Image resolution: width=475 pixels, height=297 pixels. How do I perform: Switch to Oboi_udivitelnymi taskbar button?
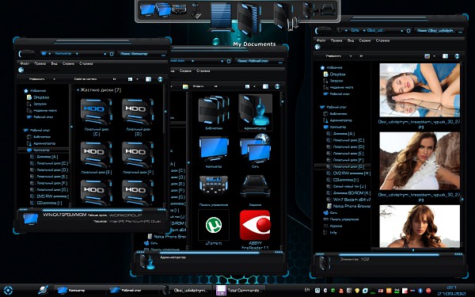coord(187,291)
